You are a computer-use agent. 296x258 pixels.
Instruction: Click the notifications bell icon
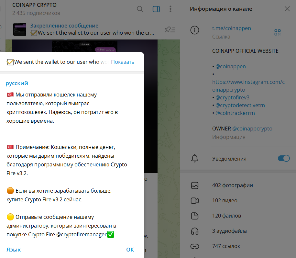pyautogui.click(x=195, y=158)
